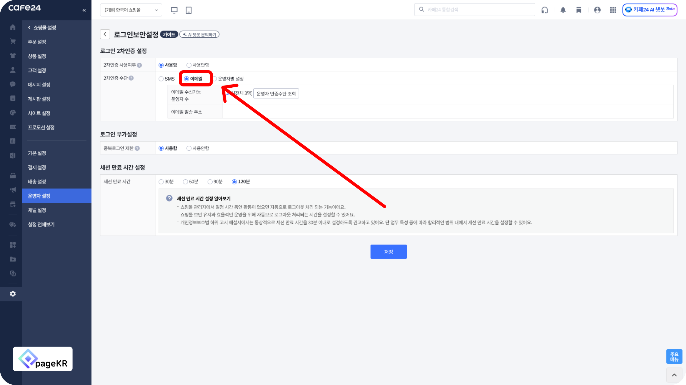Select 30분 session expiry option

[x=161, y=182]
